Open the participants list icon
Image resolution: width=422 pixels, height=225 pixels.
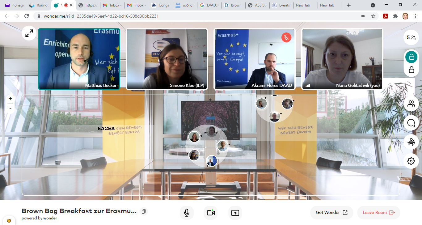tap(411, 104)
